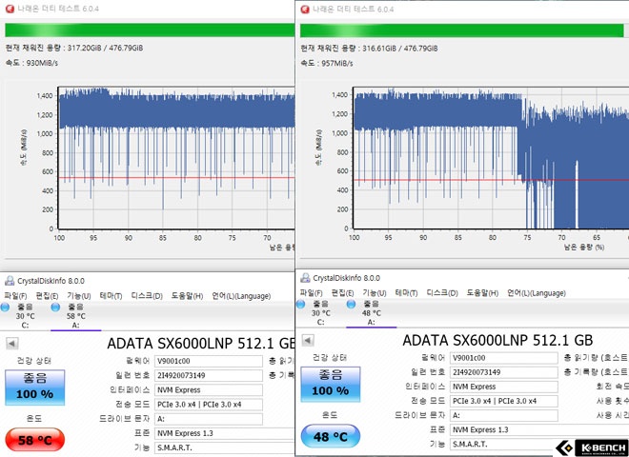Image resolution: width=629 pixels, height=457 pixels.
Task: Click the text '316.61GiB / 476.79GiB'
Action: tap(400, 49)
